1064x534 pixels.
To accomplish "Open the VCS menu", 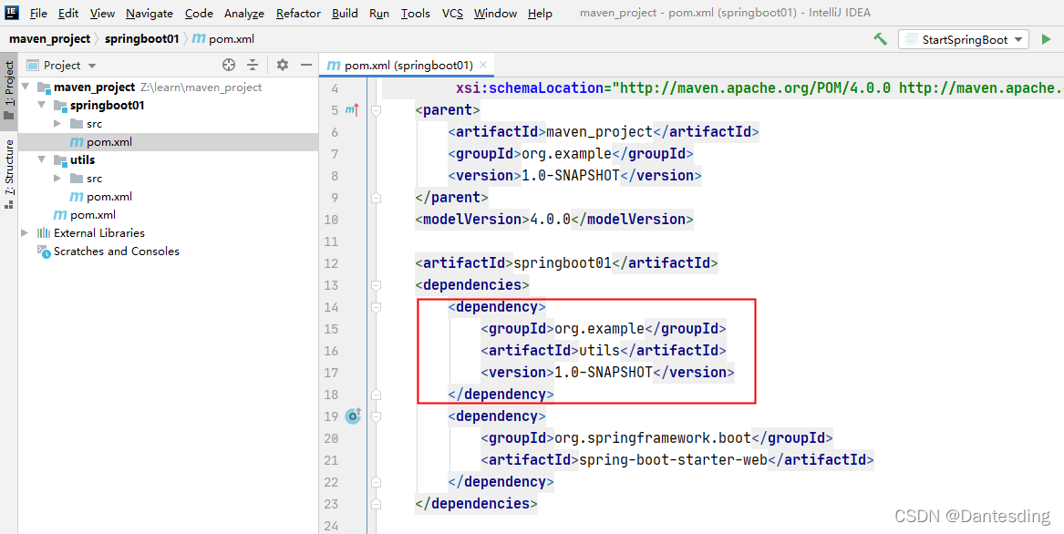I will tap(452, 14).
